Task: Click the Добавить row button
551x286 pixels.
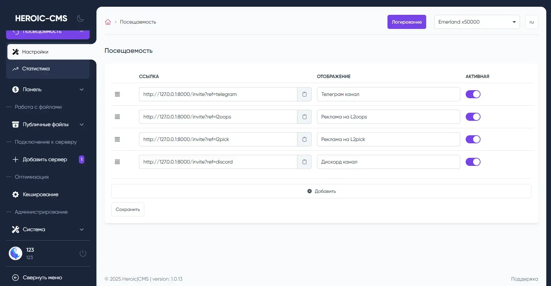Action: (x=321, y=191)
